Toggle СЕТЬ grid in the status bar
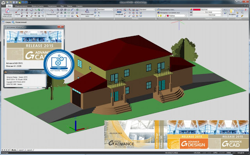This screenshot has height=155, width=250. click(209, 153)
